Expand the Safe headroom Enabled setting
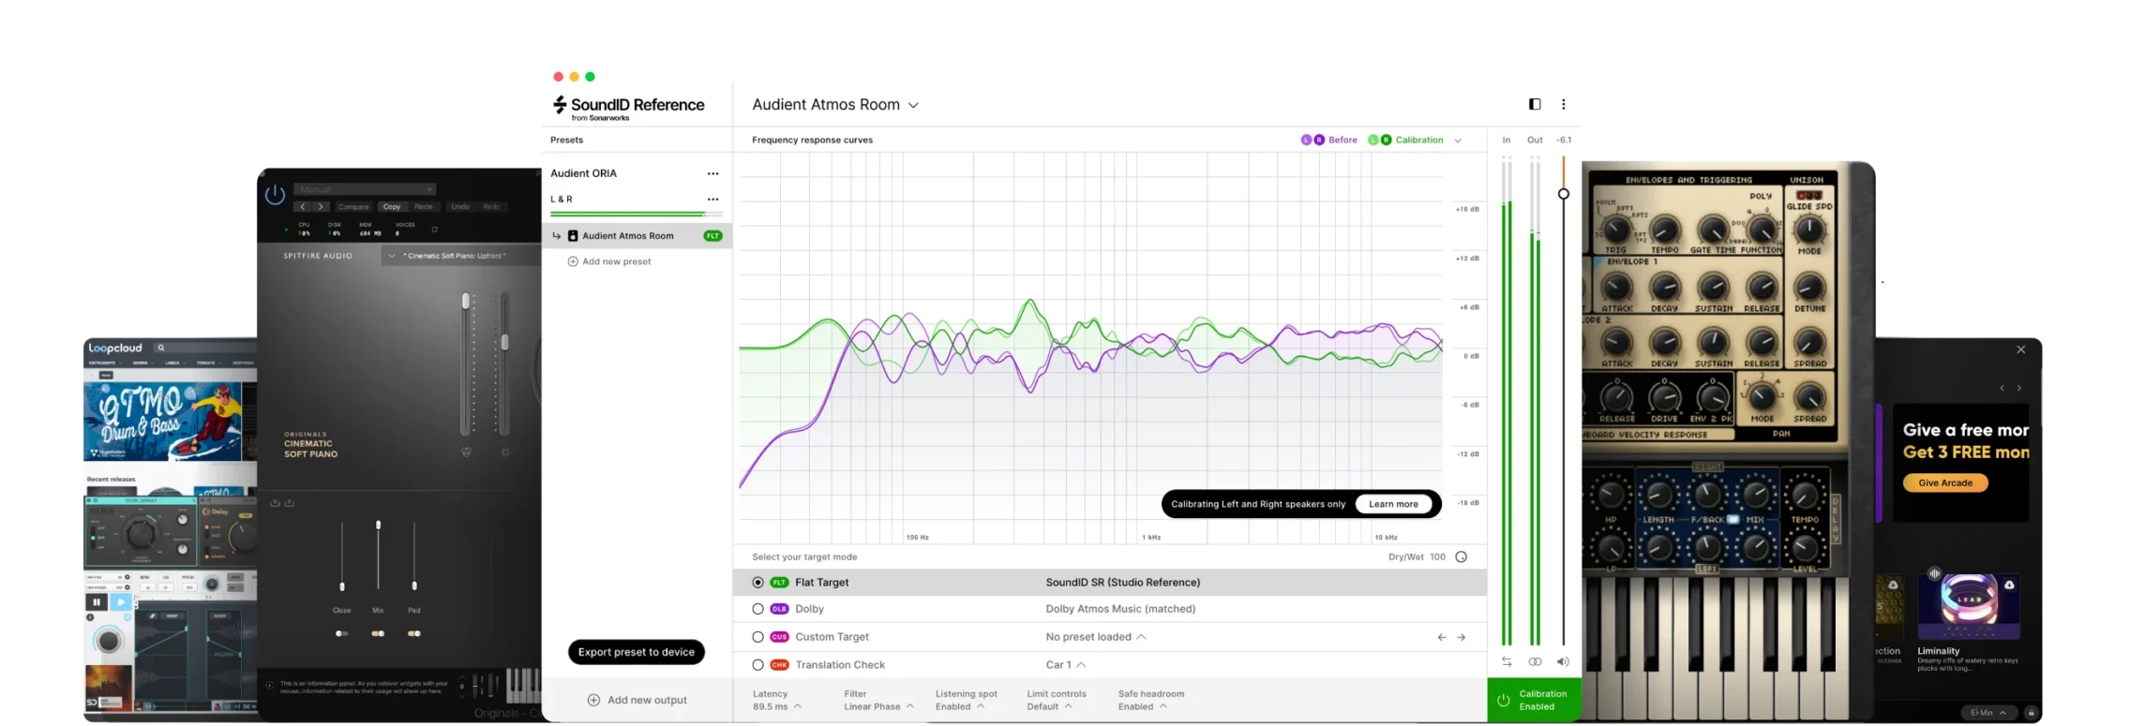The width and height of the screenshot is (2130, 726). pyautogui.click(x=1150, y=701)
